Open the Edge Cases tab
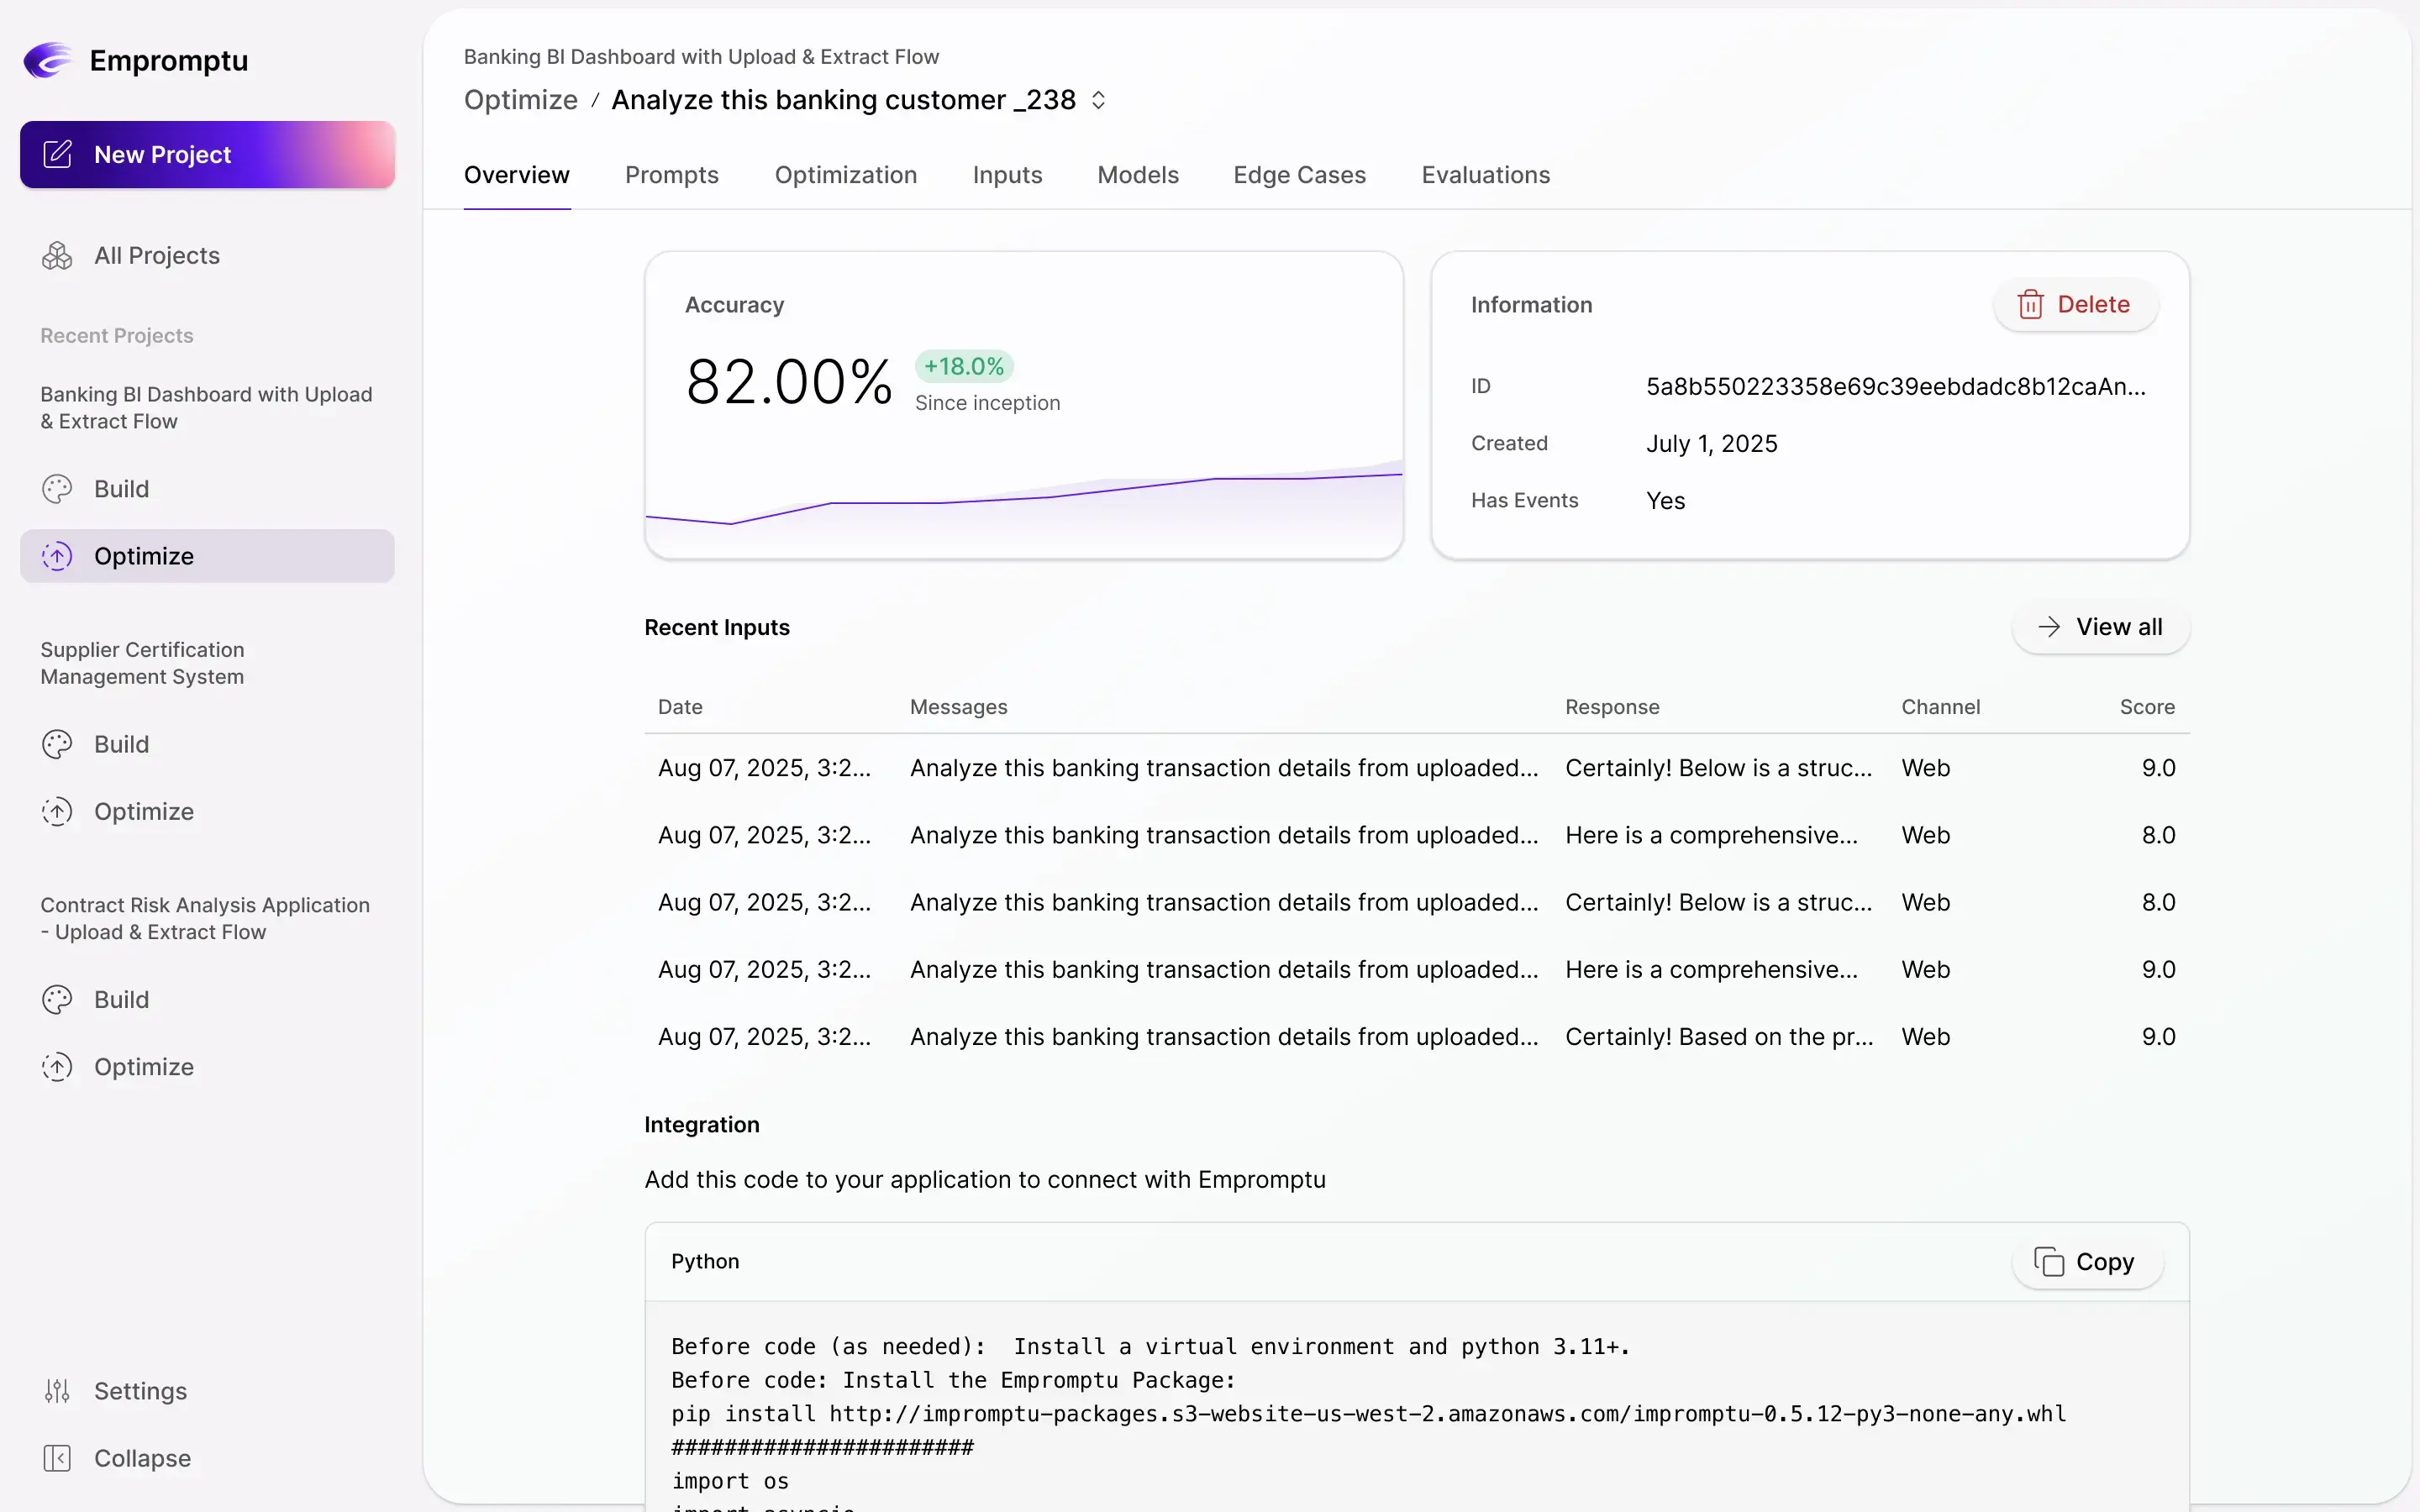The image size is (2420, 1512). [1298, 175]
